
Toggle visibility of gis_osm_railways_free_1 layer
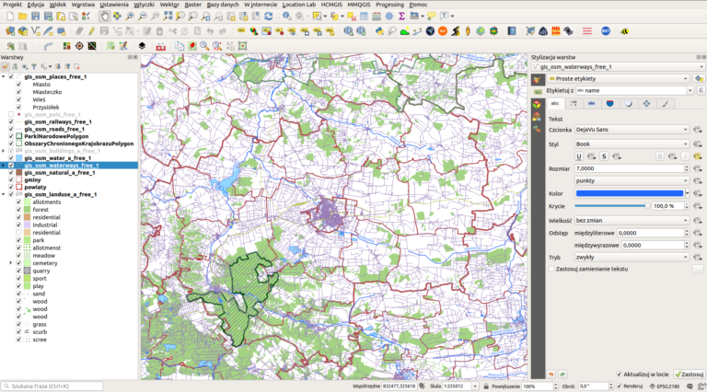tap(11, 121)
